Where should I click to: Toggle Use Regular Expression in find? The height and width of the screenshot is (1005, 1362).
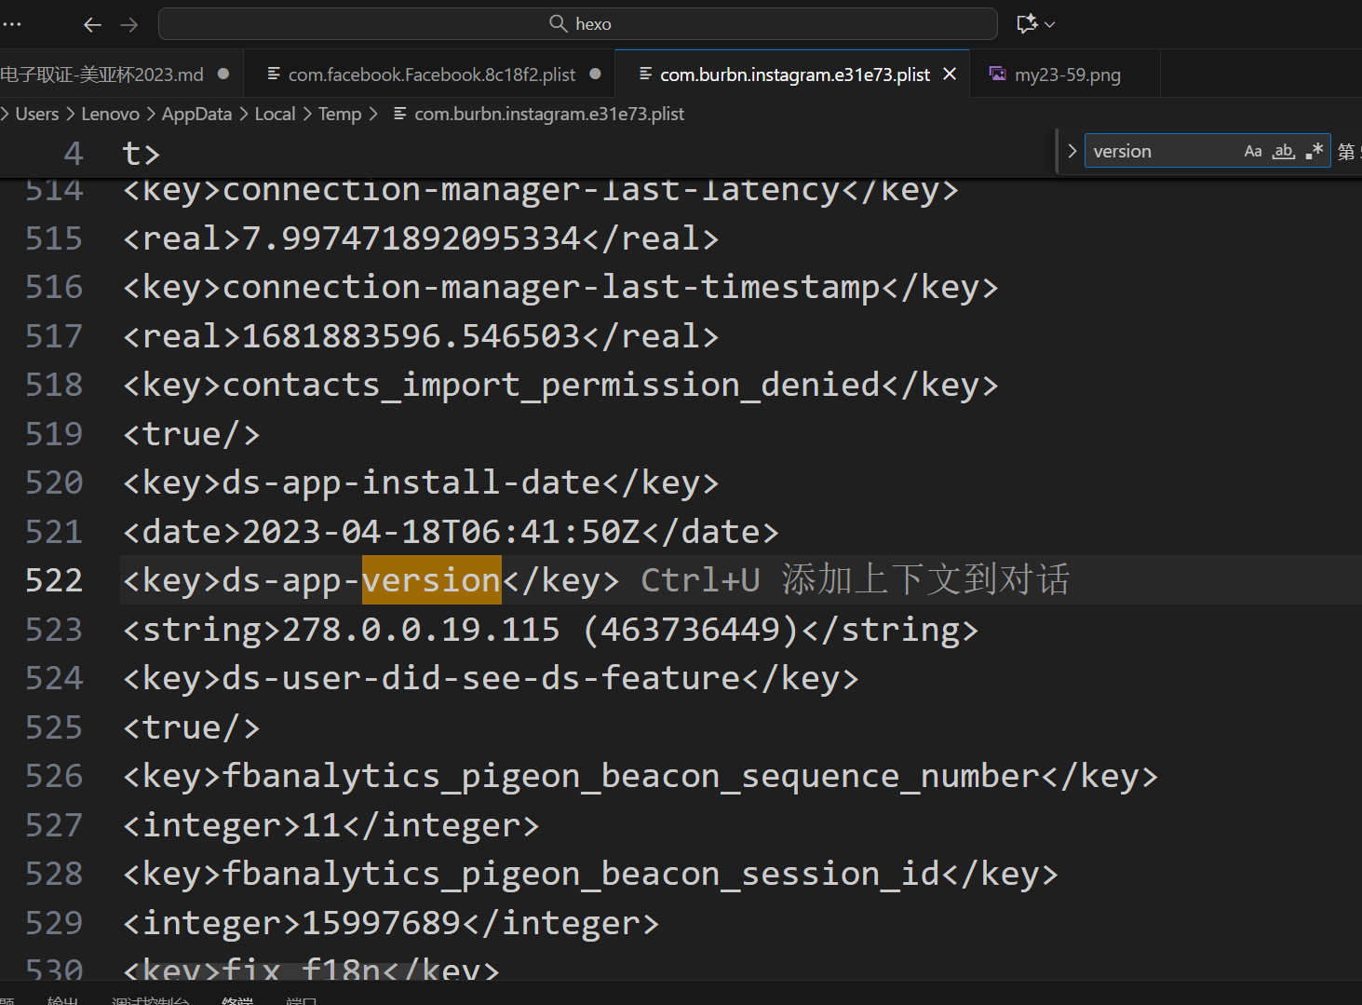point(1315,151)
